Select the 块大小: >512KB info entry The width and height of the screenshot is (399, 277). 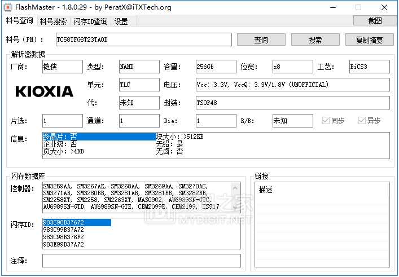click(179, 137)
